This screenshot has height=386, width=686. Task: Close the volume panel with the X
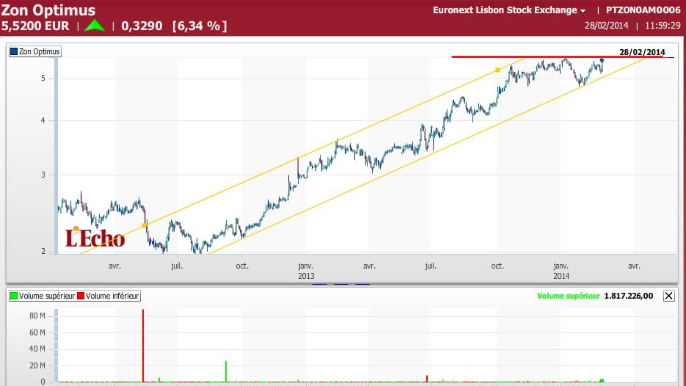pyautogui.click(x=668, y=296)
